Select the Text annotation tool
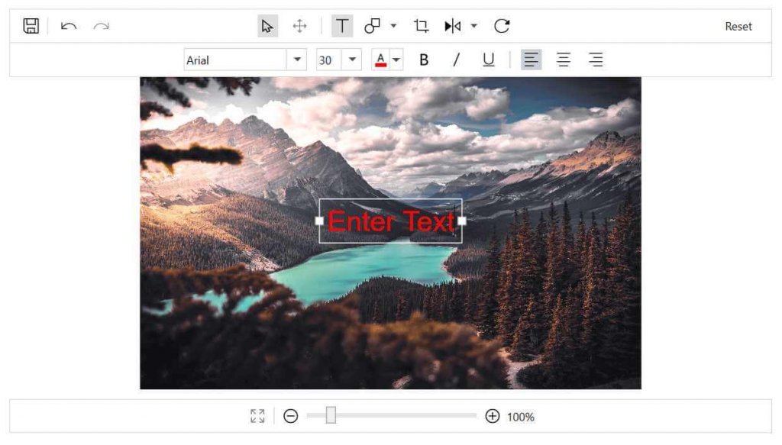 click(341, 25)
